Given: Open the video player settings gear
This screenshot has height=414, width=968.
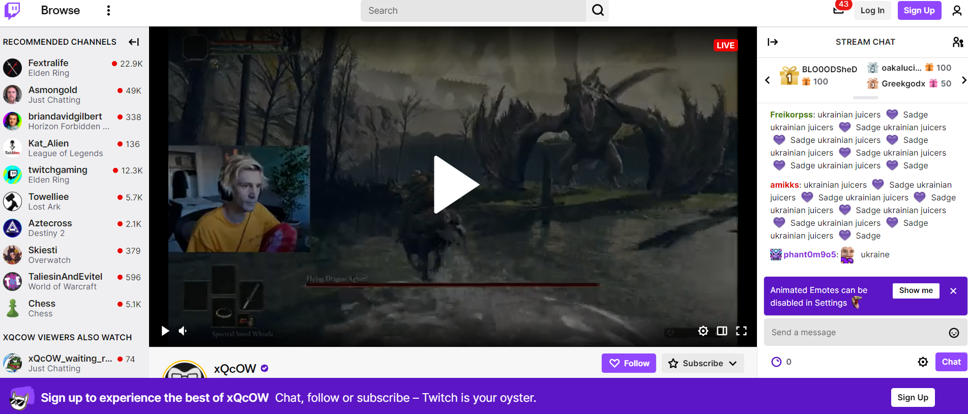Looking at the screenshot, I should coord(703,331).
